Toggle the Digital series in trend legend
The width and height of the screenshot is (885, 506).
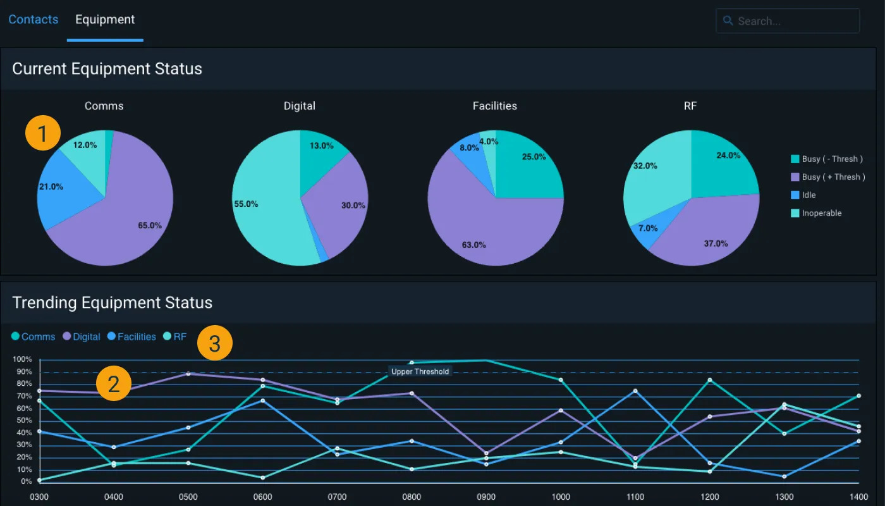[x=82, y=337]
